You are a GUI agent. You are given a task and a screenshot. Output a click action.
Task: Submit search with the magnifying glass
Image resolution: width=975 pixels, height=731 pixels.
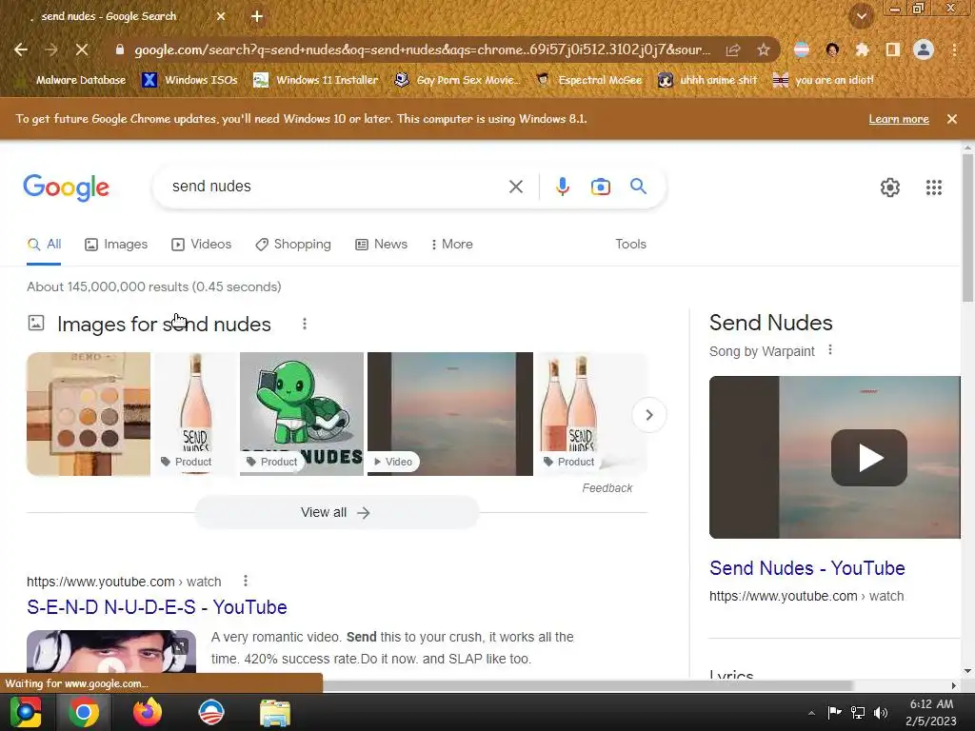639,186
